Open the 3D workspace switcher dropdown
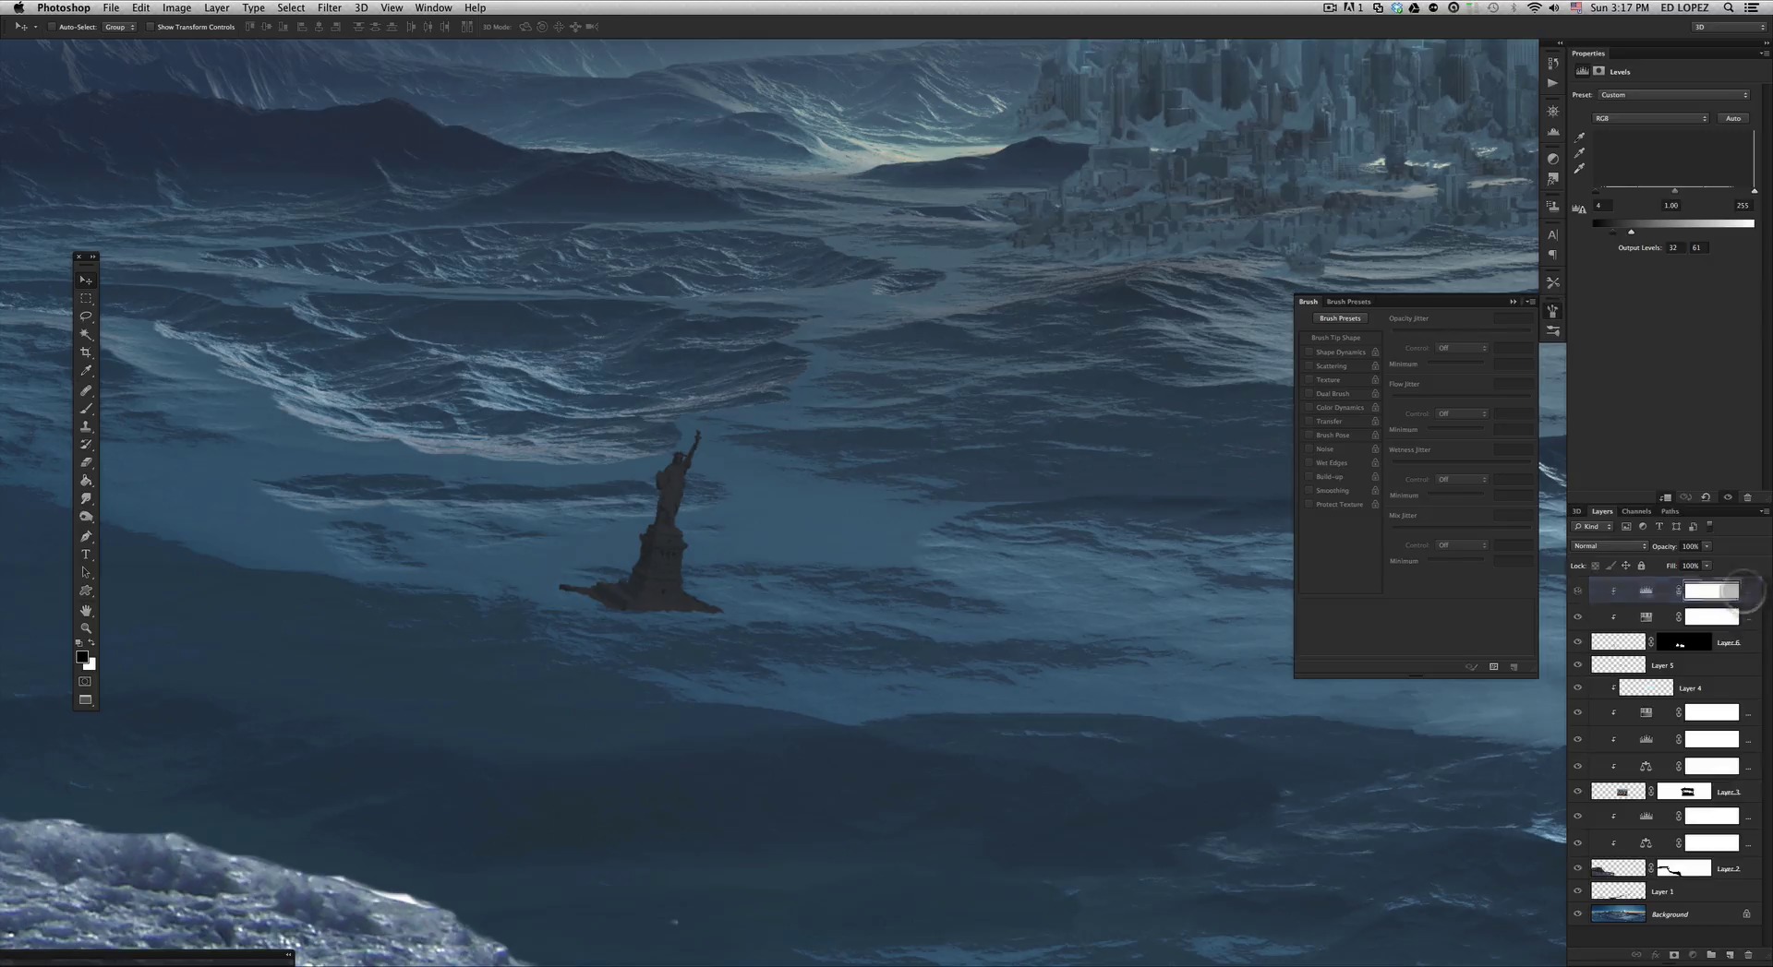This screenshot has width=1773, height=967. (x=1728, y=27)
